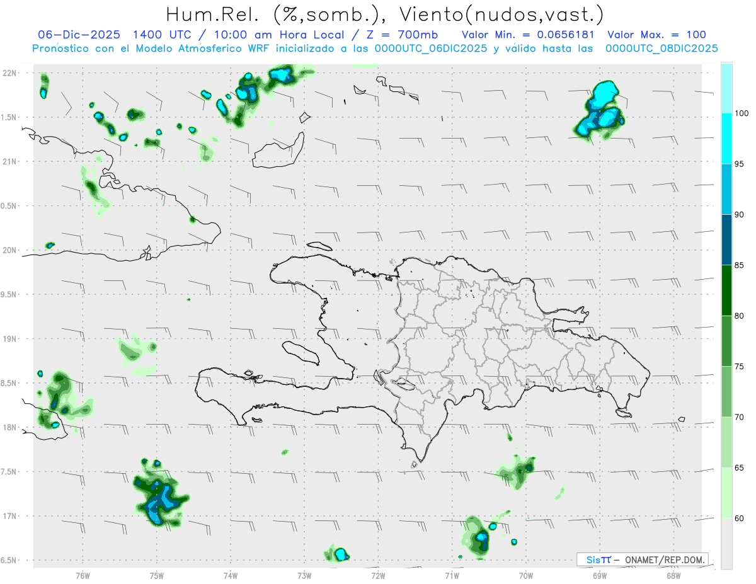Click the 'ONAMET/REP.DOM.' credit label
756x584 pixels.
(665, 559)
